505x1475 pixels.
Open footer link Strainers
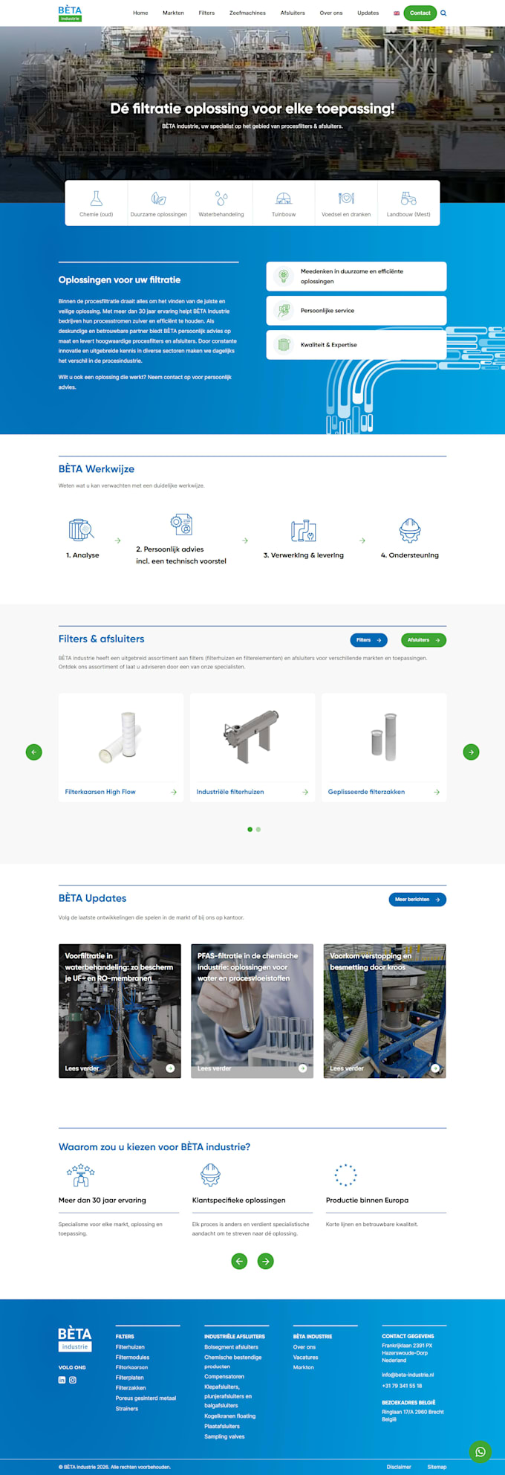(127, 1409)
